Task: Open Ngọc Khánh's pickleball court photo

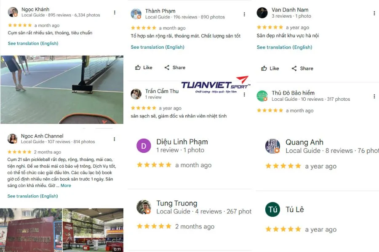Action: click(62, 90)
